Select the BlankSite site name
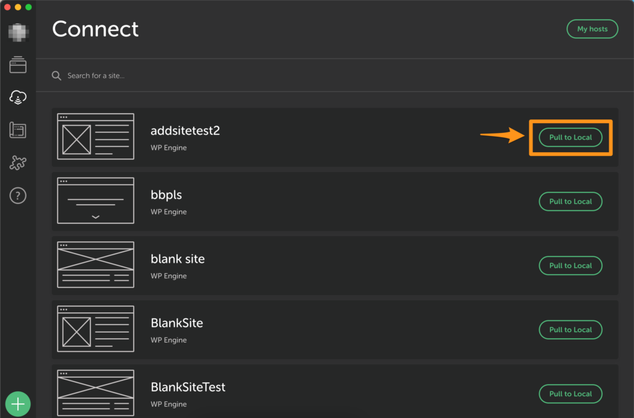634x418 pixels. tap(176, 323)
